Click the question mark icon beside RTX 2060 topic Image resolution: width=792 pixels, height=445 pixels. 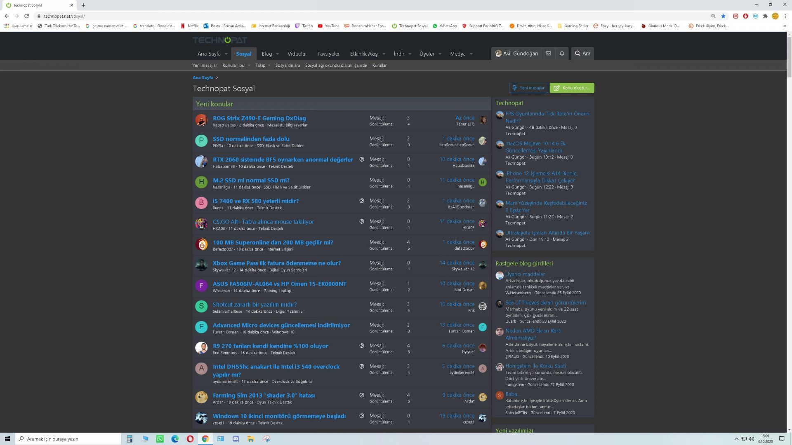point(362,159)
